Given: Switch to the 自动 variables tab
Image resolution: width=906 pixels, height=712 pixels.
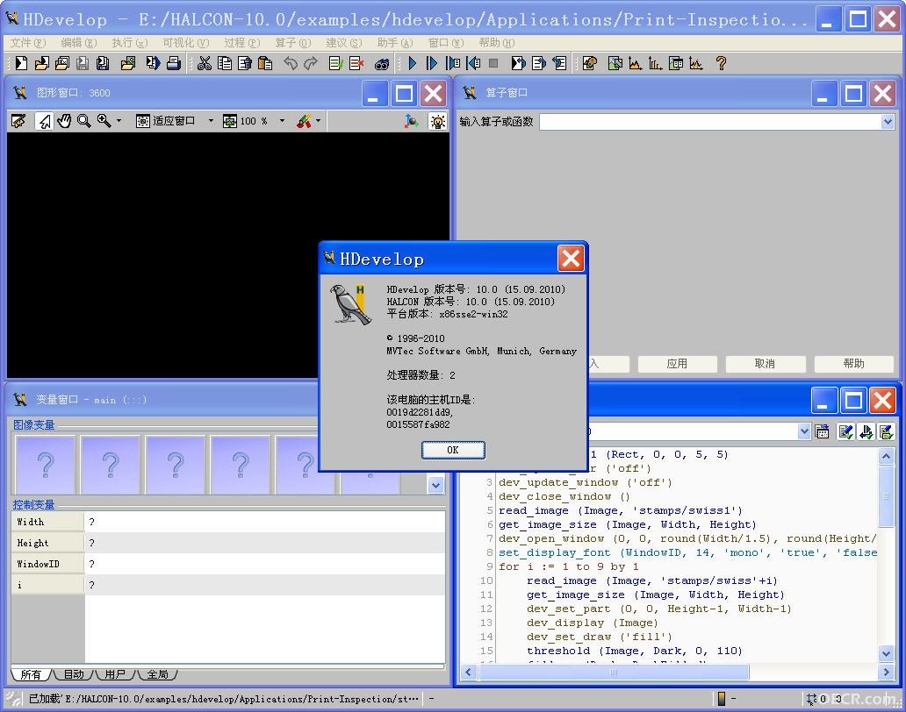Looking at the screenshot, I should coord(74,674).
